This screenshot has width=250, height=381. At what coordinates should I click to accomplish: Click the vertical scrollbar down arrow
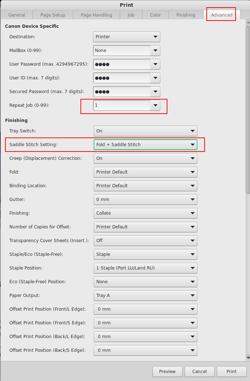247,357
